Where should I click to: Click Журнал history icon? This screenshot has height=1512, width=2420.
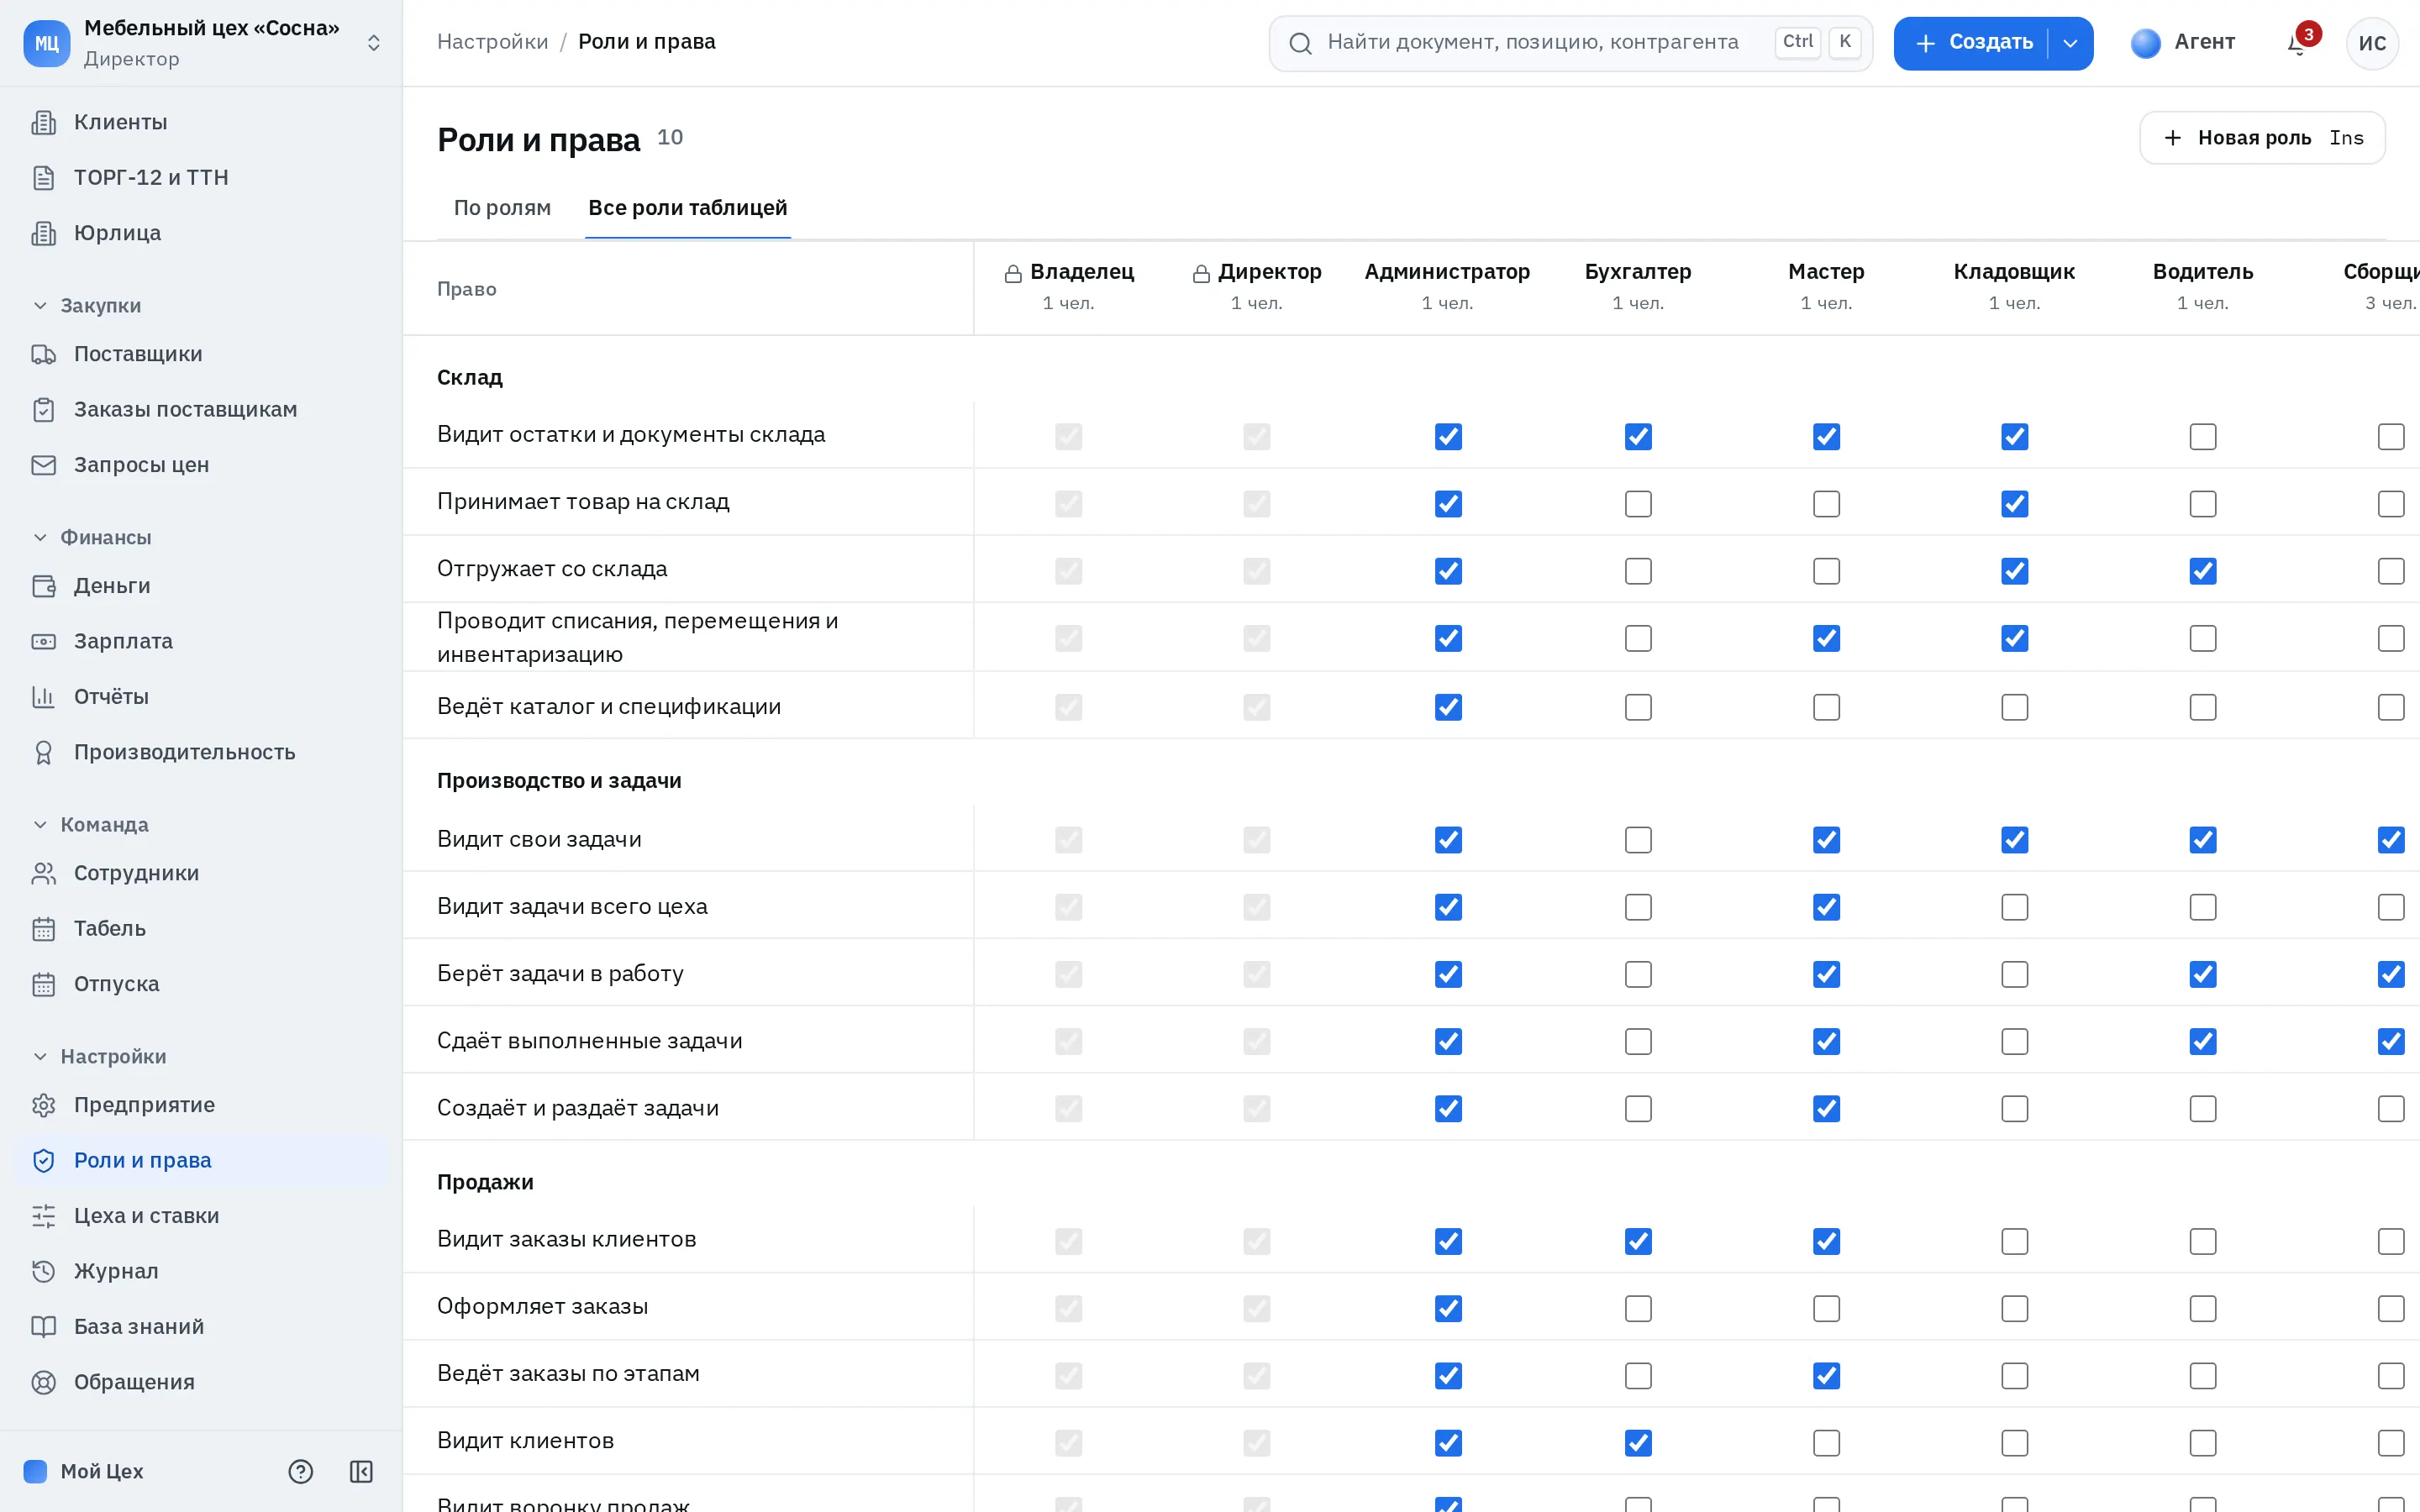43,1272
